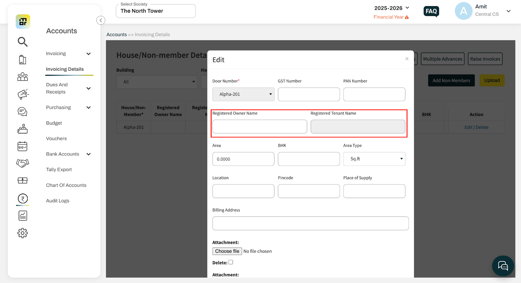Open the Building filter dropdown

pos(157,82)
